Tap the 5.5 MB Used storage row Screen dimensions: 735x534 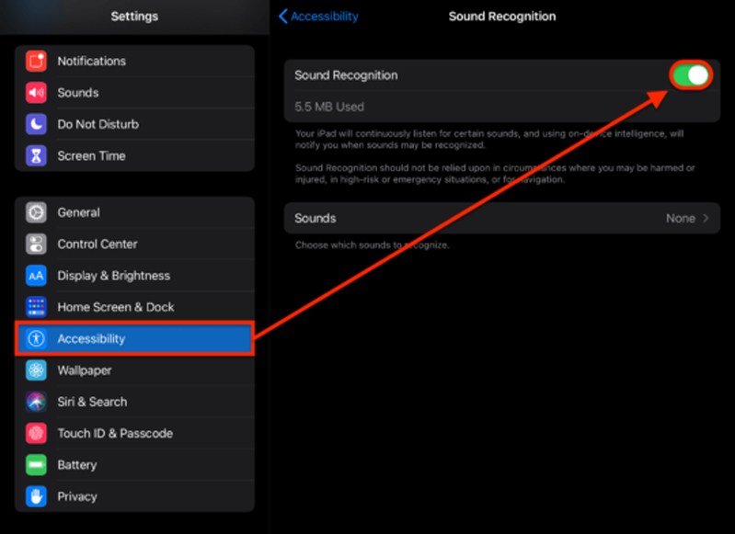tap(501, 107)
